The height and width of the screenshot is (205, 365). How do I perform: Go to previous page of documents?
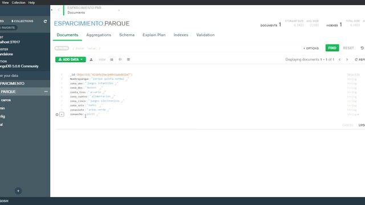tap(340, 60)
